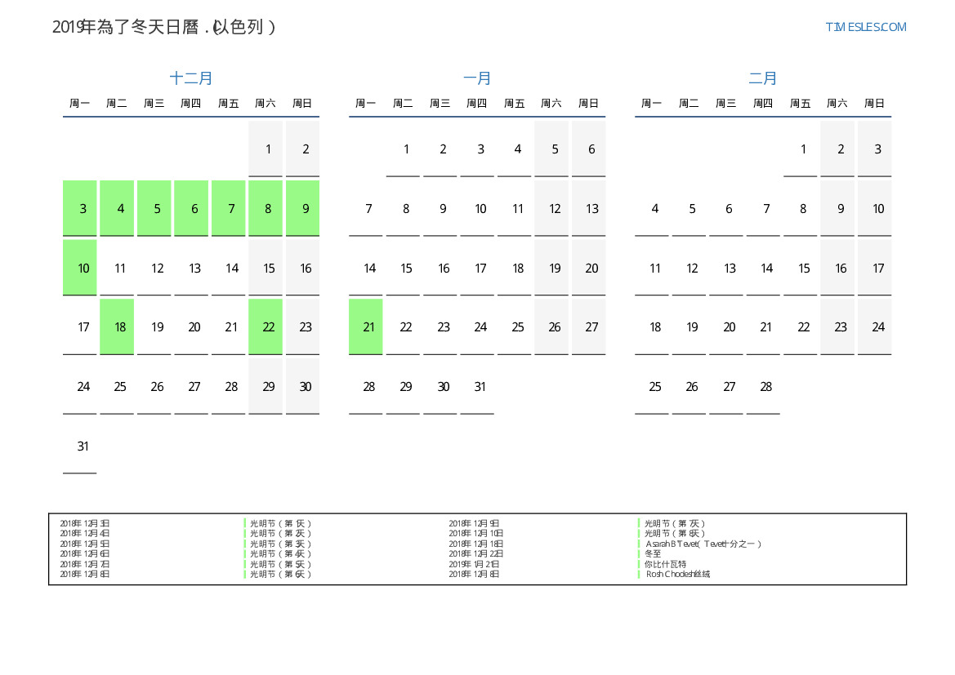Click legend entry Rosh Chodesh

click(678, 574)
